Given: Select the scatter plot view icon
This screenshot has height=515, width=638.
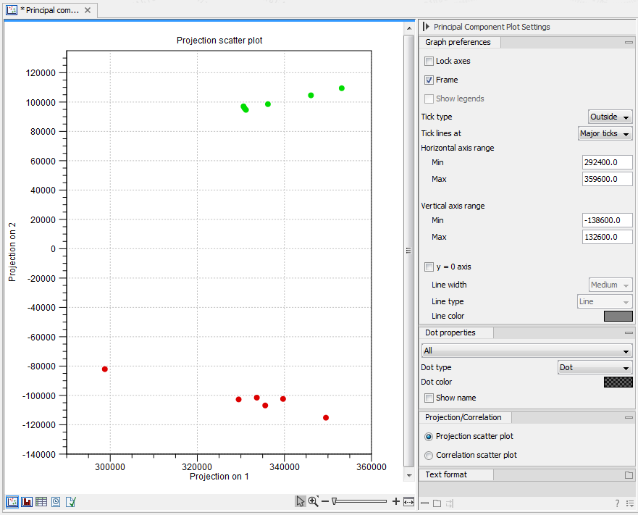Looking at the screenshot, I should pos(12,501).
